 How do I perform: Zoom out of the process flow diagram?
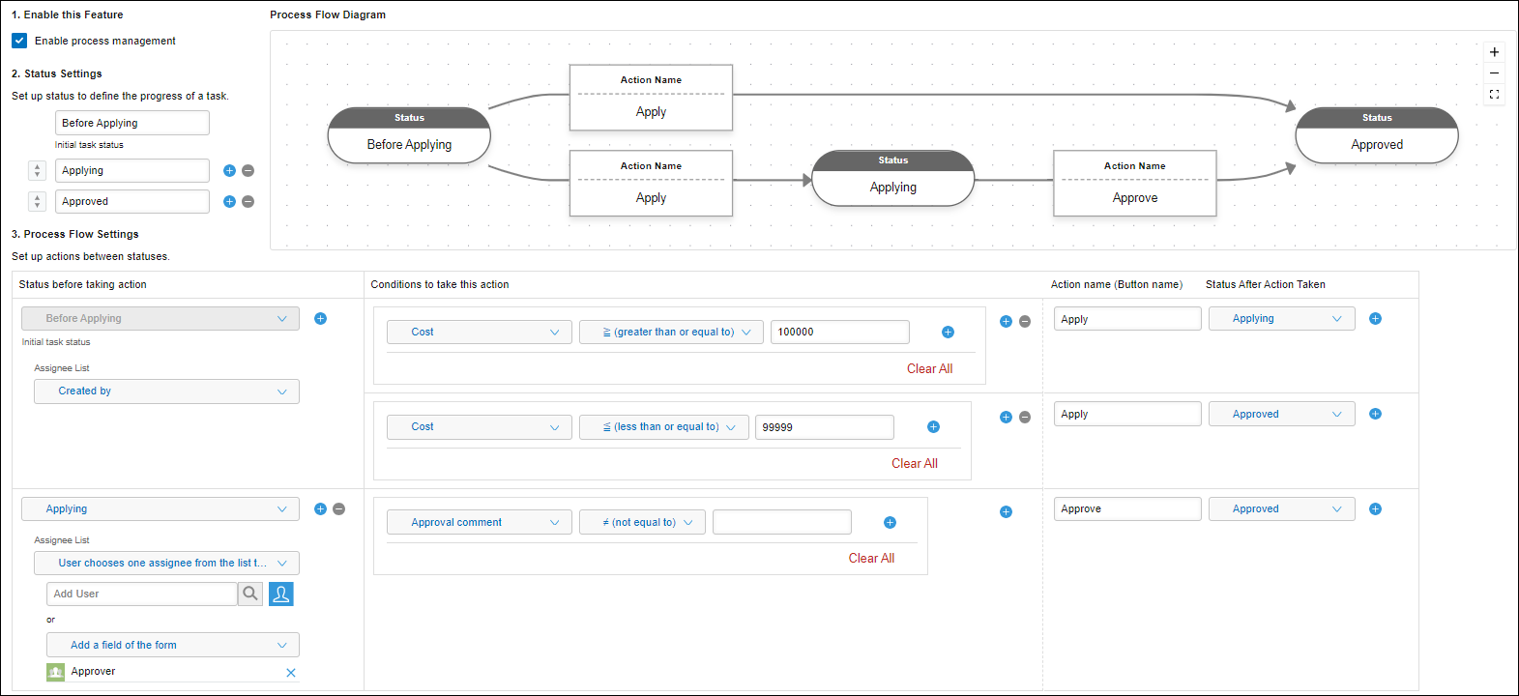tap(1494, 73)
